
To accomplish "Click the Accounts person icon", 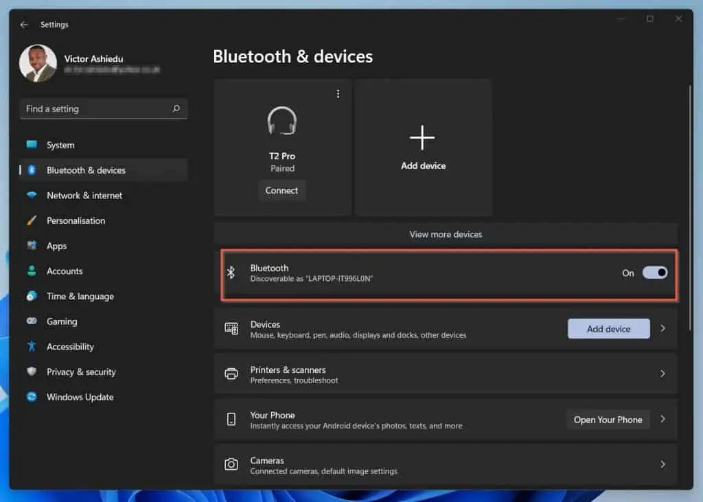I will tap(30, 271).
